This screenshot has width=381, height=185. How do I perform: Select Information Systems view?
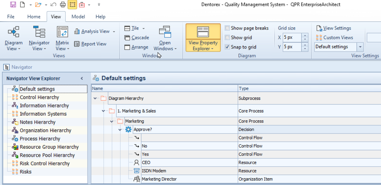(43, 114)
